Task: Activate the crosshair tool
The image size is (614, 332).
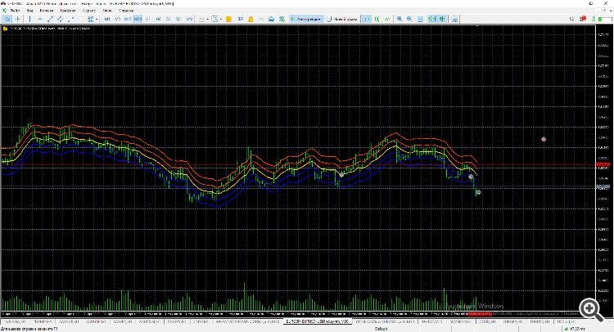Action: [18, 19]
